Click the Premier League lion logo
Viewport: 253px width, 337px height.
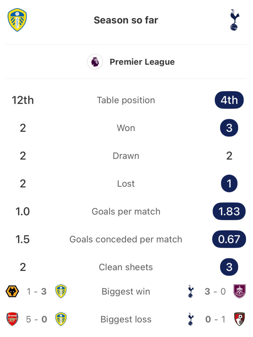point(95,62)
